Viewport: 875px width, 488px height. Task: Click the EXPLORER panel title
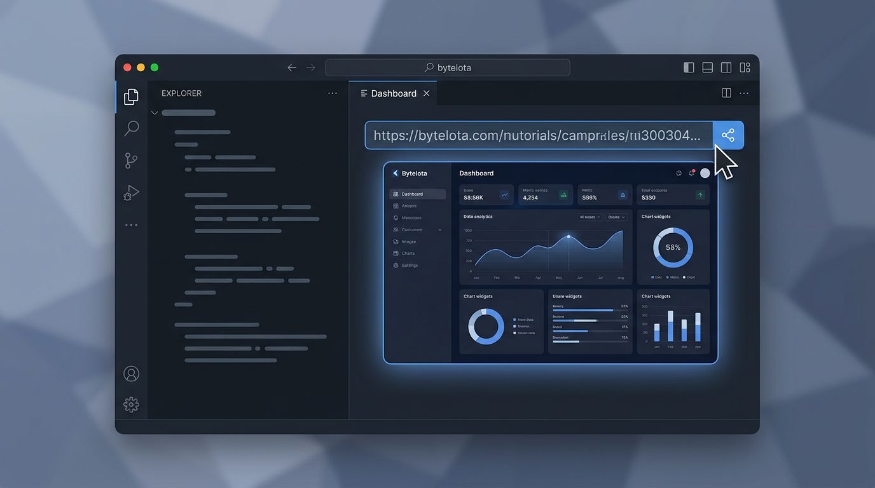click(x=181, y=93)
